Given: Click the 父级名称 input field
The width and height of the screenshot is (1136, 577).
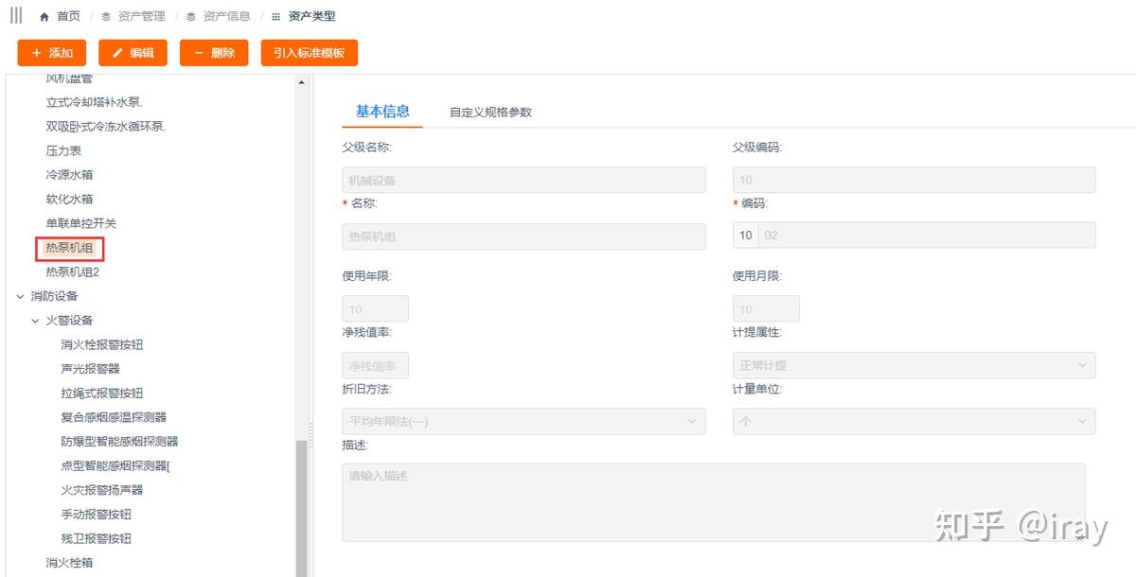Looking at the screenshot, I should tap(524, 180).
